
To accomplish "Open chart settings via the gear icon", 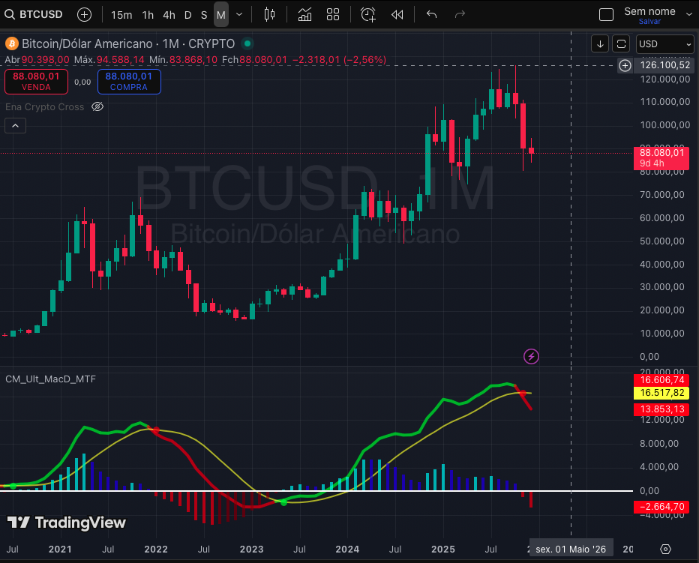I will tap(664, 549).
